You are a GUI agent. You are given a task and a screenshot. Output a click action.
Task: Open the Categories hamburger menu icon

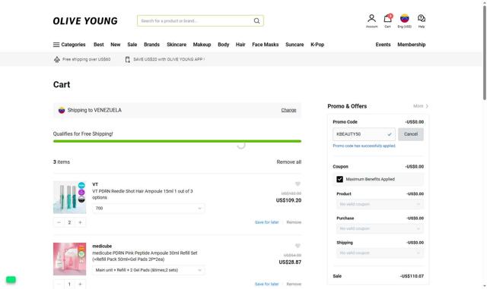(x=56, y=45)
